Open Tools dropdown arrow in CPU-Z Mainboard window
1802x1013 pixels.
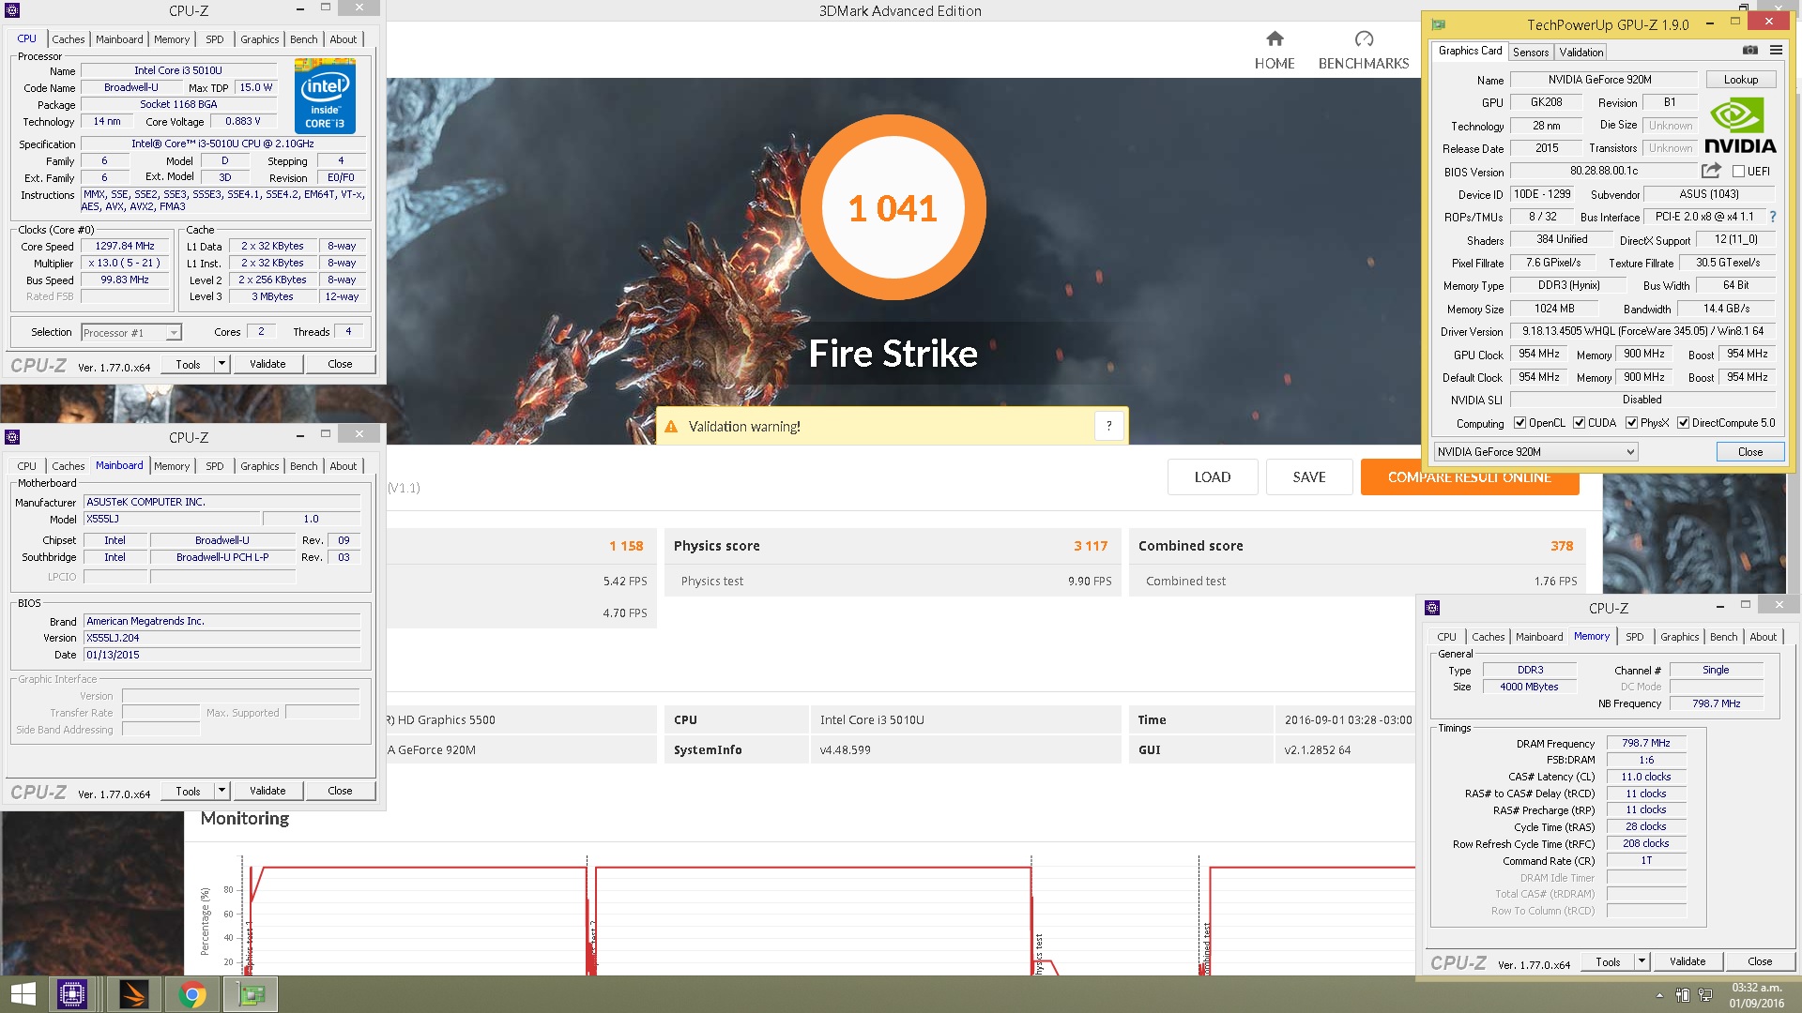[x=221, y=792]
